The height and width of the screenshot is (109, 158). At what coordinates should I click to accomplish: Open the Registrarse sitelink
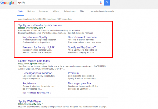29,83
